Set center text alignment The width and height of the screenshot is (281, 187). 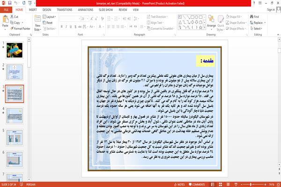(x=113, y=27)
